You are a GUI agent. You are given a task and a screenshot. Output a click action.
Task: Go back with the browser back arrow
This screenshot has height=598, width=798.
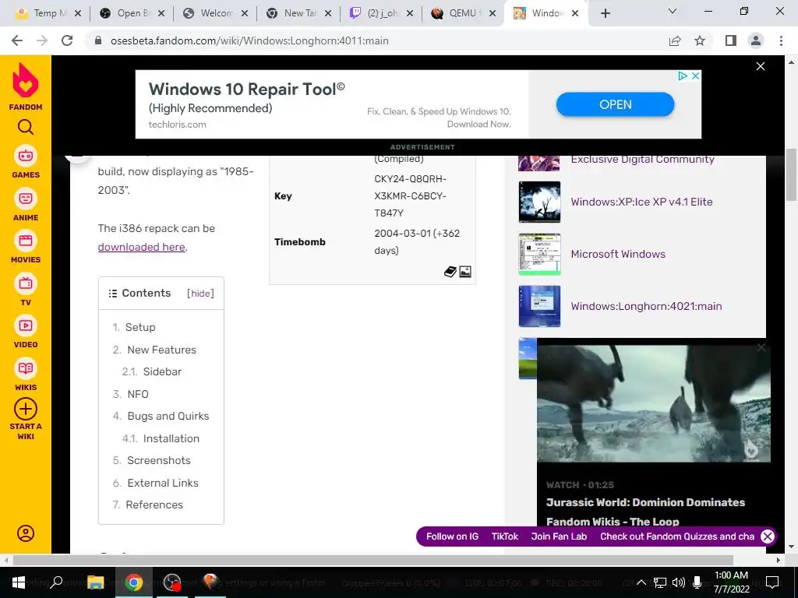point(17,40)
